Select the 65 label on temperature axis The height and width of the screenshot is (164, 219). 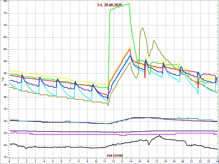click(5, 37)
